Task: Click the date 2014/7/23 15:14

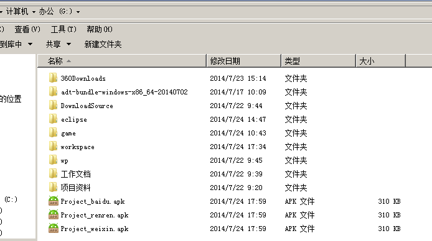Action: click(x=238, y=78)
